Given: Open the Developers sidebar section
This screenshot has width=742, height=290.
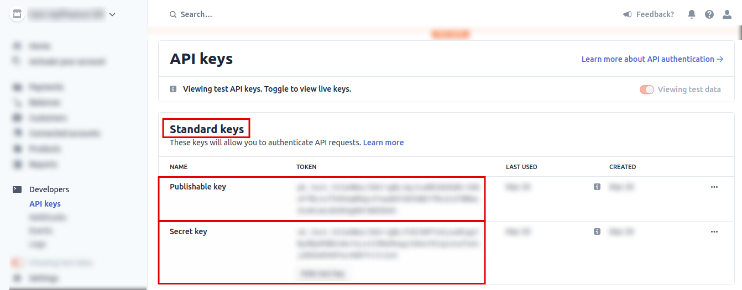Looking at the screenshot, I should [x=49, y=189].
